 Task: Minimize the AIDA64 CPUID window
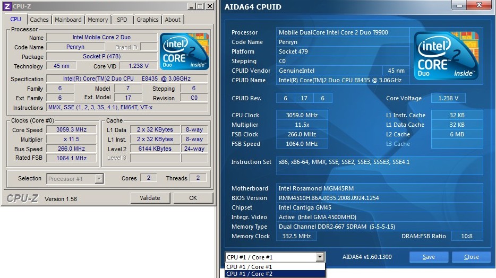[459, 5]
